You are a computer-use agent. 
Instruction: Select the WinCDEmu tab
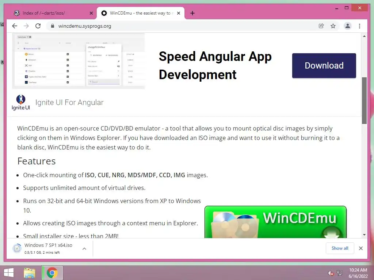[x=141, y=13]
